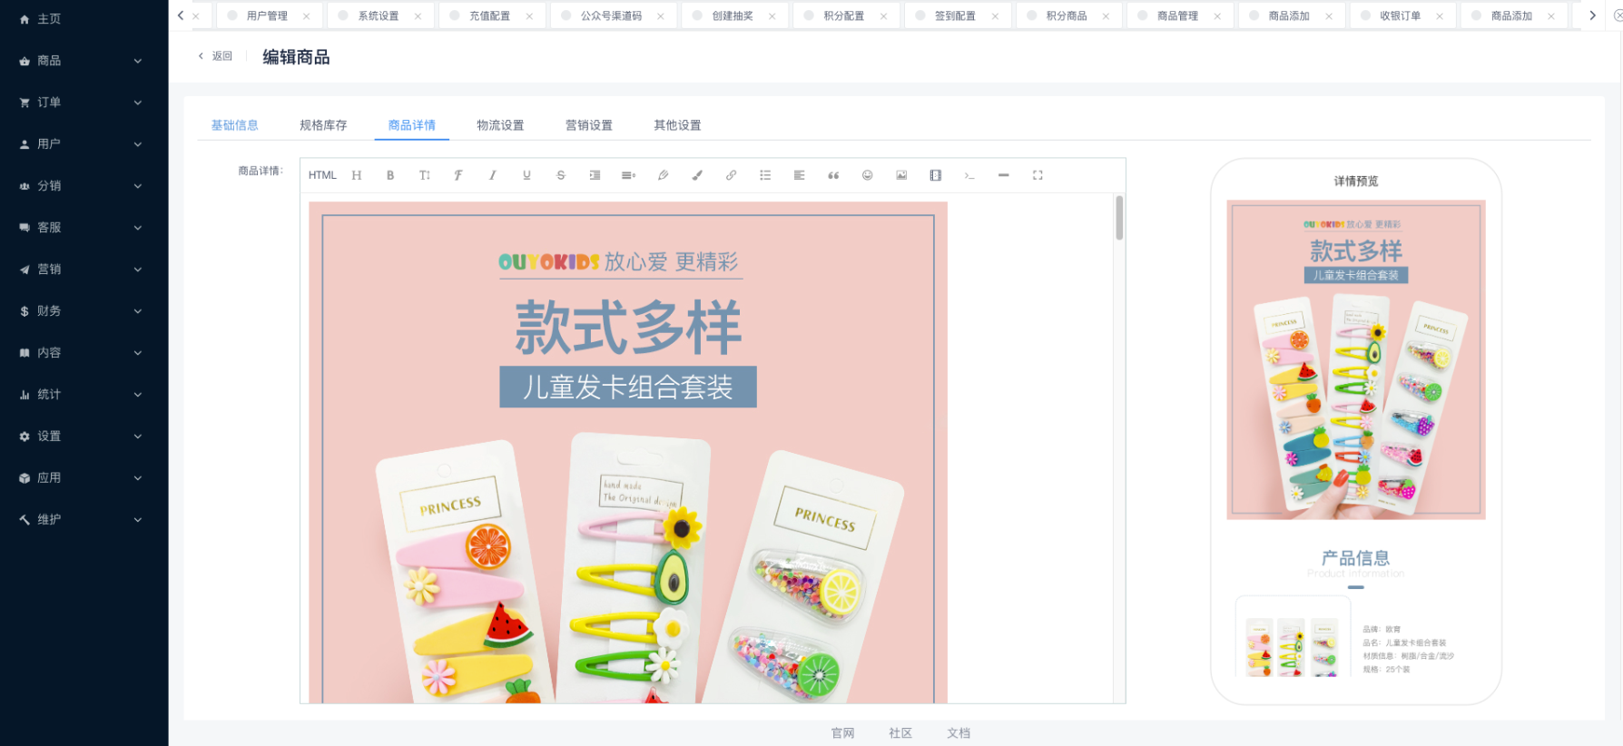Viewport: 1623px width, 746px height.
Task: Click the editor's vertical scrollbar
Action: pos(1119,218)
